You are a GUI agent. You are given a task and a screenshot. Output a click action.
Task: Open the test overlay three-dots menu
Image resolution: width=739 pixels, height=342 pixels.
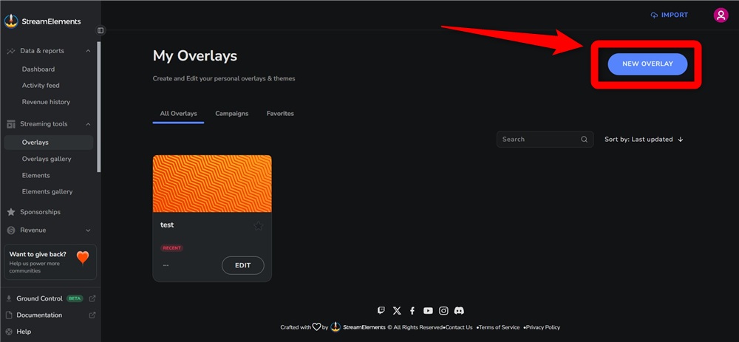[x=166, y=265]
